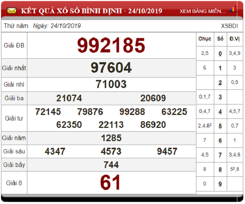Screen dimensions: 245x204
Task: Click the XSBDI province code
Action: pyautogui.click(x=229, y=26)
